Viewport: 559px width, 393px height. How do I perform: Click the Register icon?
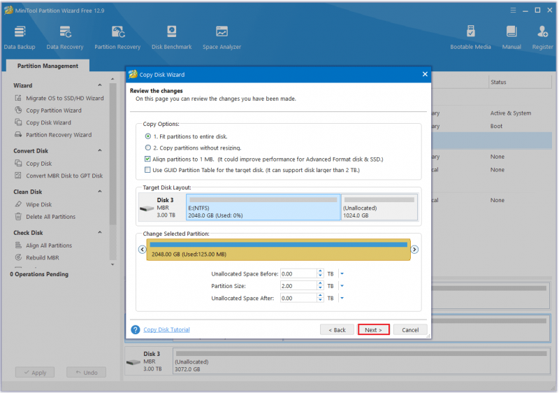542,38
